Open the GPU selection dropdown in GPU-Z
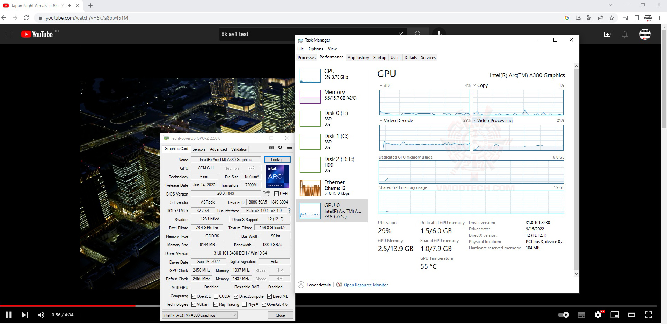The width and height of the screenshot is (667, 324). [200, 315]
